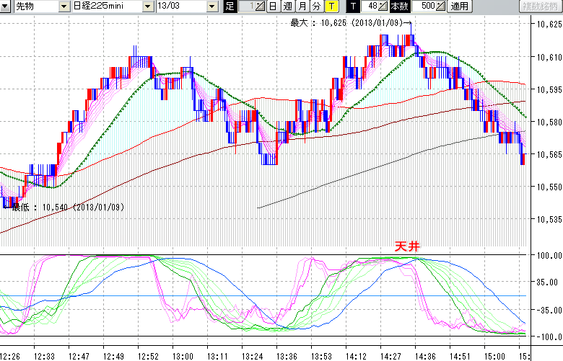Switch to daily (日) candles
Screen dimensions: 563x361
272,6
